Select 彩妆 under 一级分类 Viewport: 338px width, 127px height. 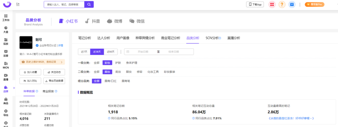click(x=107, y=63)
